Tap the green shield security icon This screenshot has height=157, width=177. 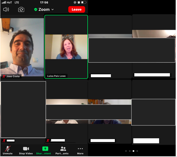click(36, 9)
